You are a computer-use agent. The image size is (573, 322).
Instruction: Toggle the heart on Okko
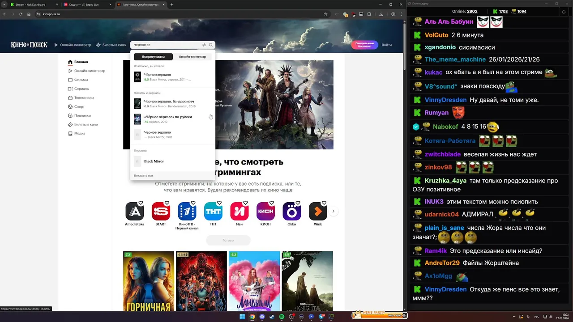click(x=298, y=203)
